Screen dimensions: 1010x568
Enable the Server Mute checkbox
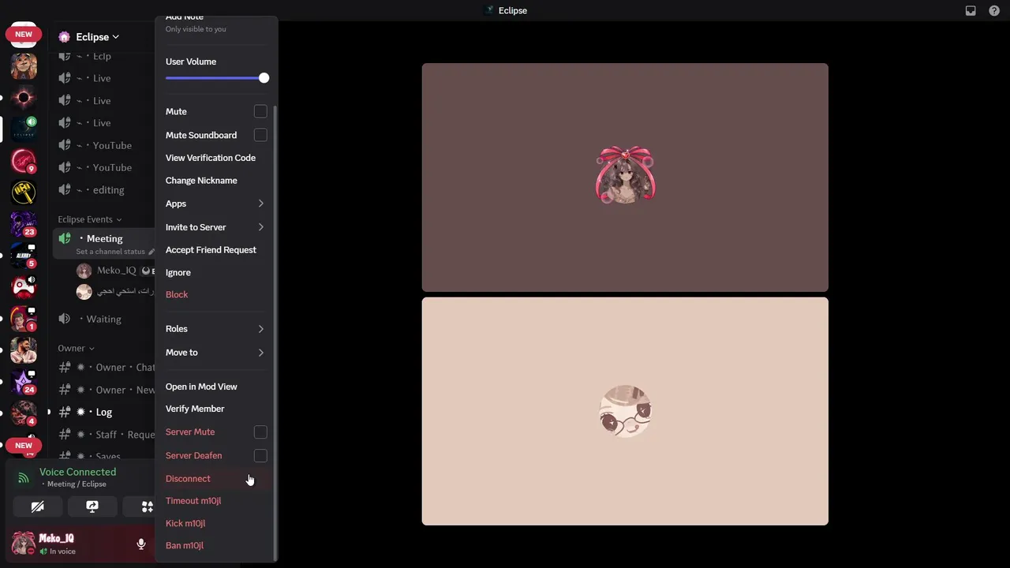coord(260,432)
